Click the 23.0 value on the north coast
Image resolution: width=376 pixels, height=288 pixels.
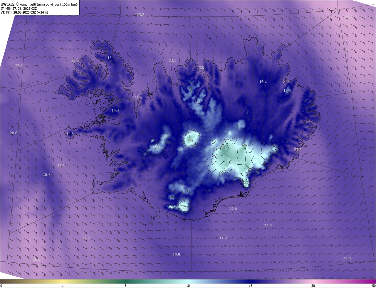coord(200,68)
